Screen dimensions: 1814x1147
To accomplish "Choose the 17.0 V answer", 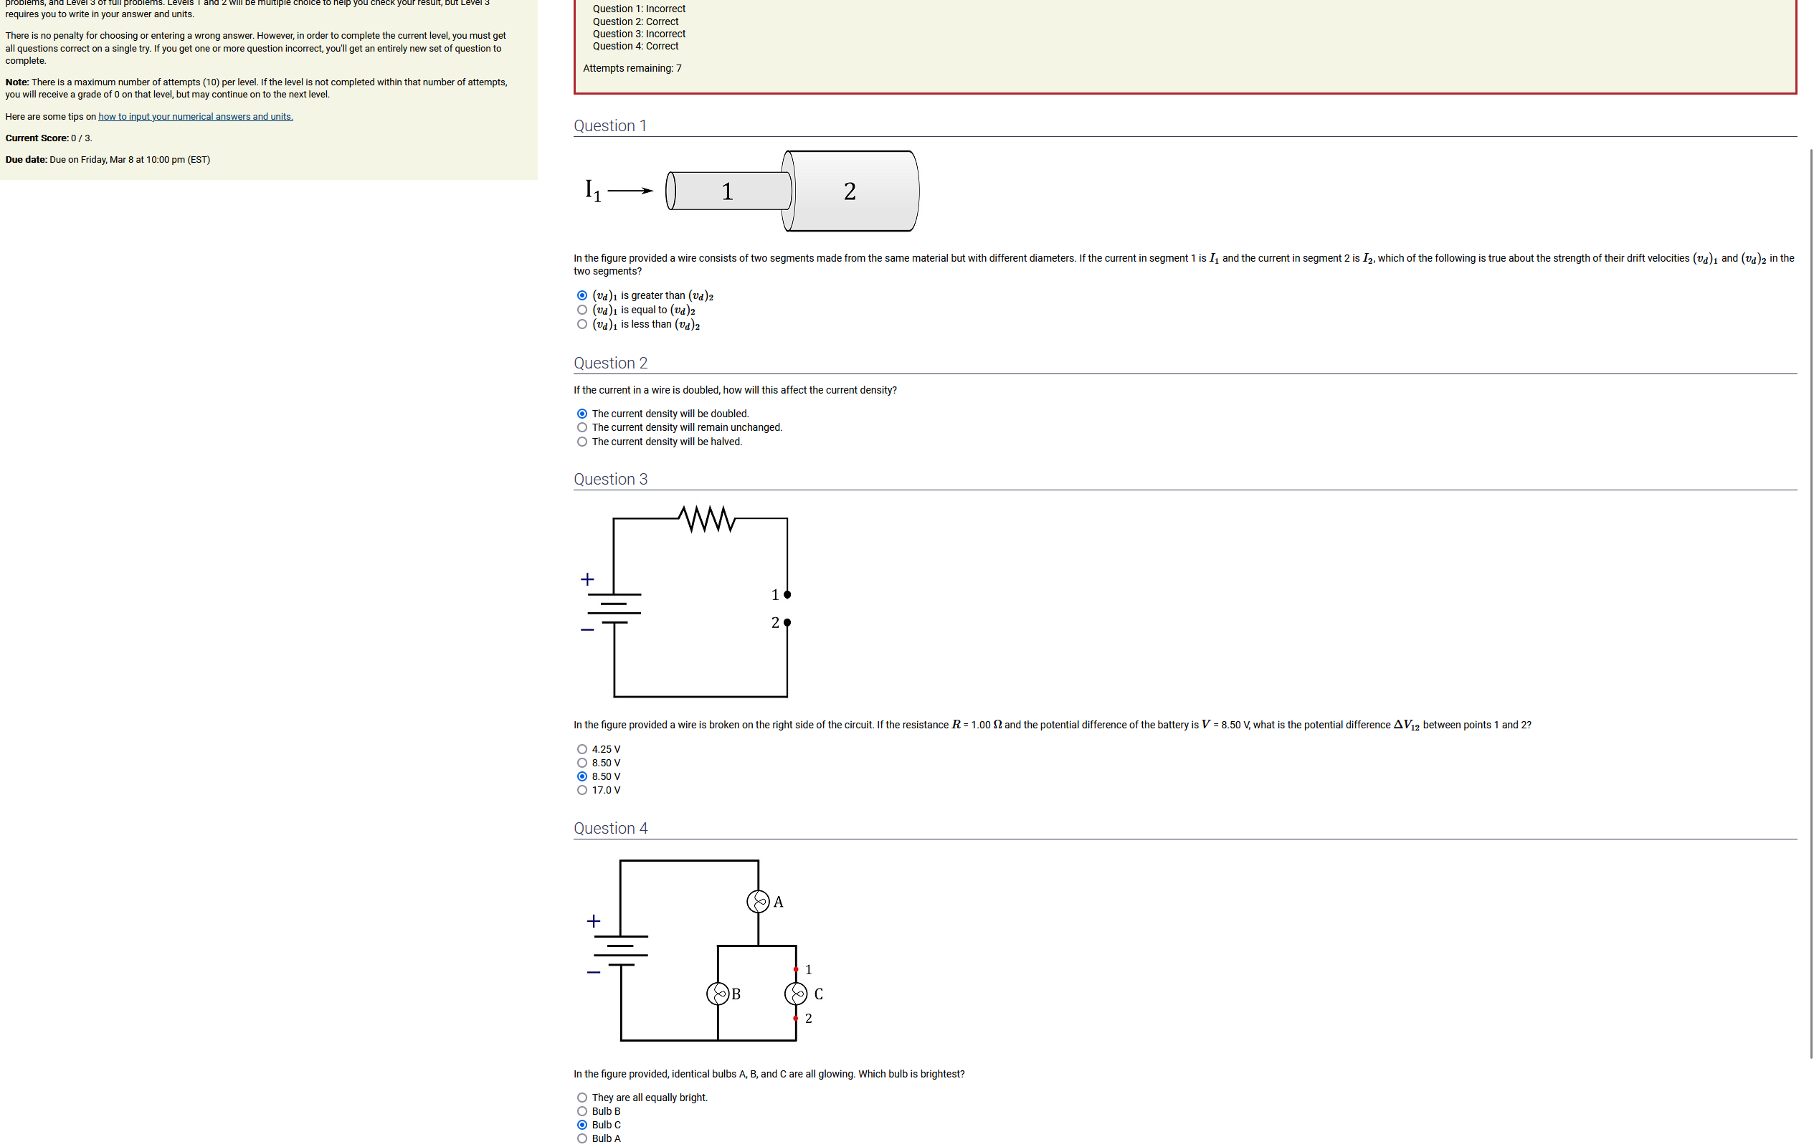I will click(581, 790).
